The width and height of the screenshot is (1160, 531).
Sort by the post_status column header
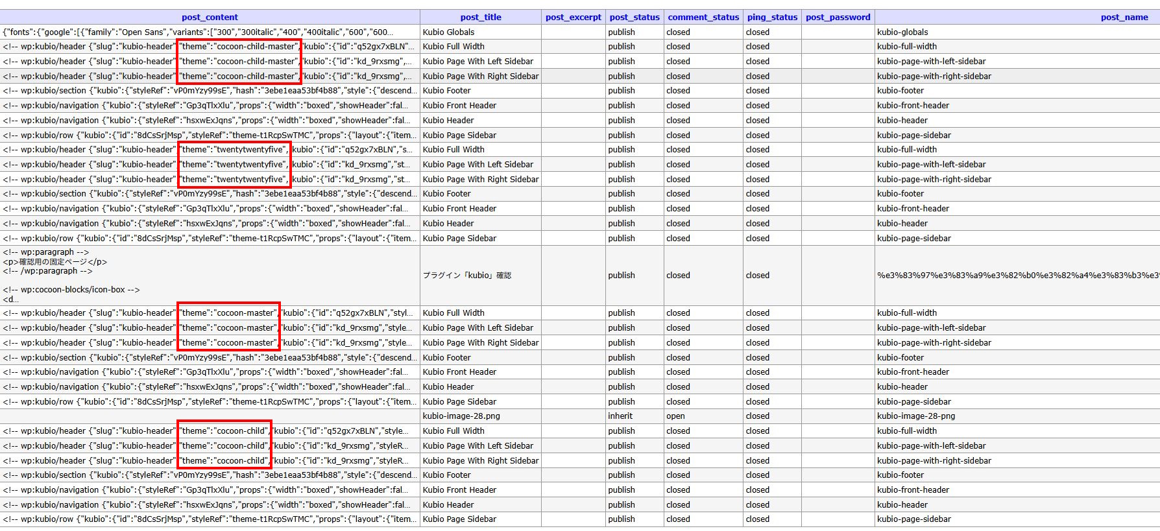(x=634, y=18)
